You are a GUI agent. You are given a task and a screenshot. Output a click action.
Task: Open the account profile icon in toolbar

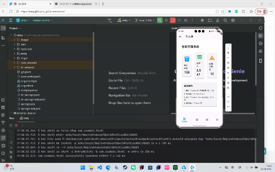(217, 20)
